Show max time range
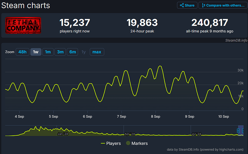 point(97,52)
